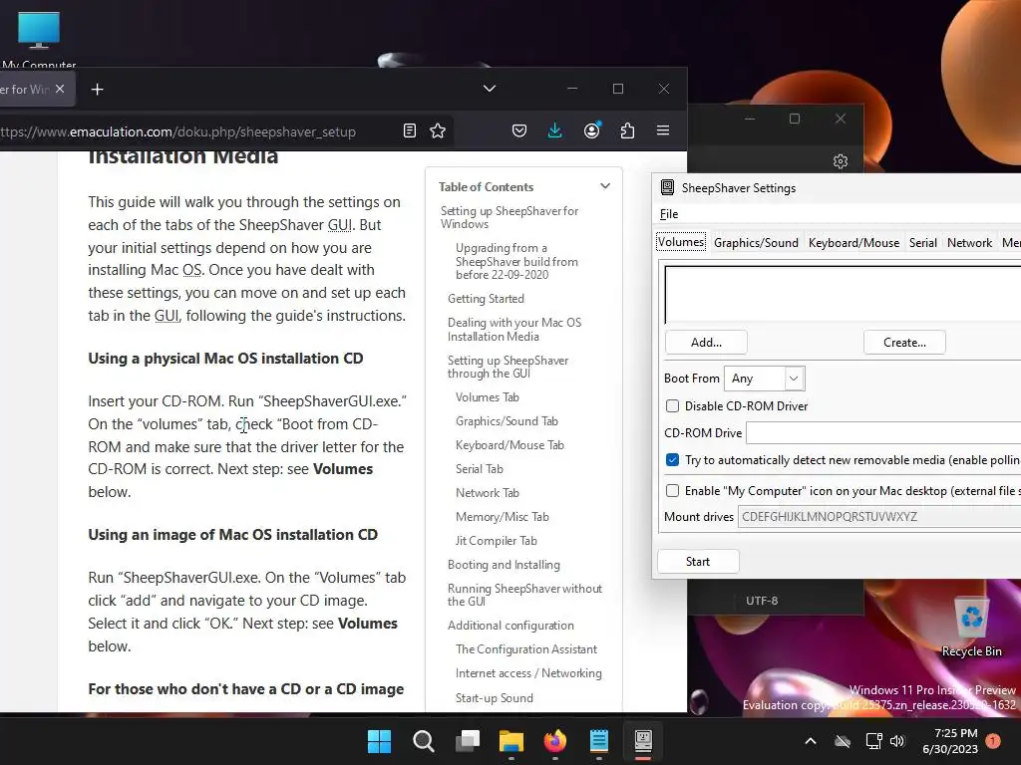Collapse the Table of Contents panel

(605, 186)
